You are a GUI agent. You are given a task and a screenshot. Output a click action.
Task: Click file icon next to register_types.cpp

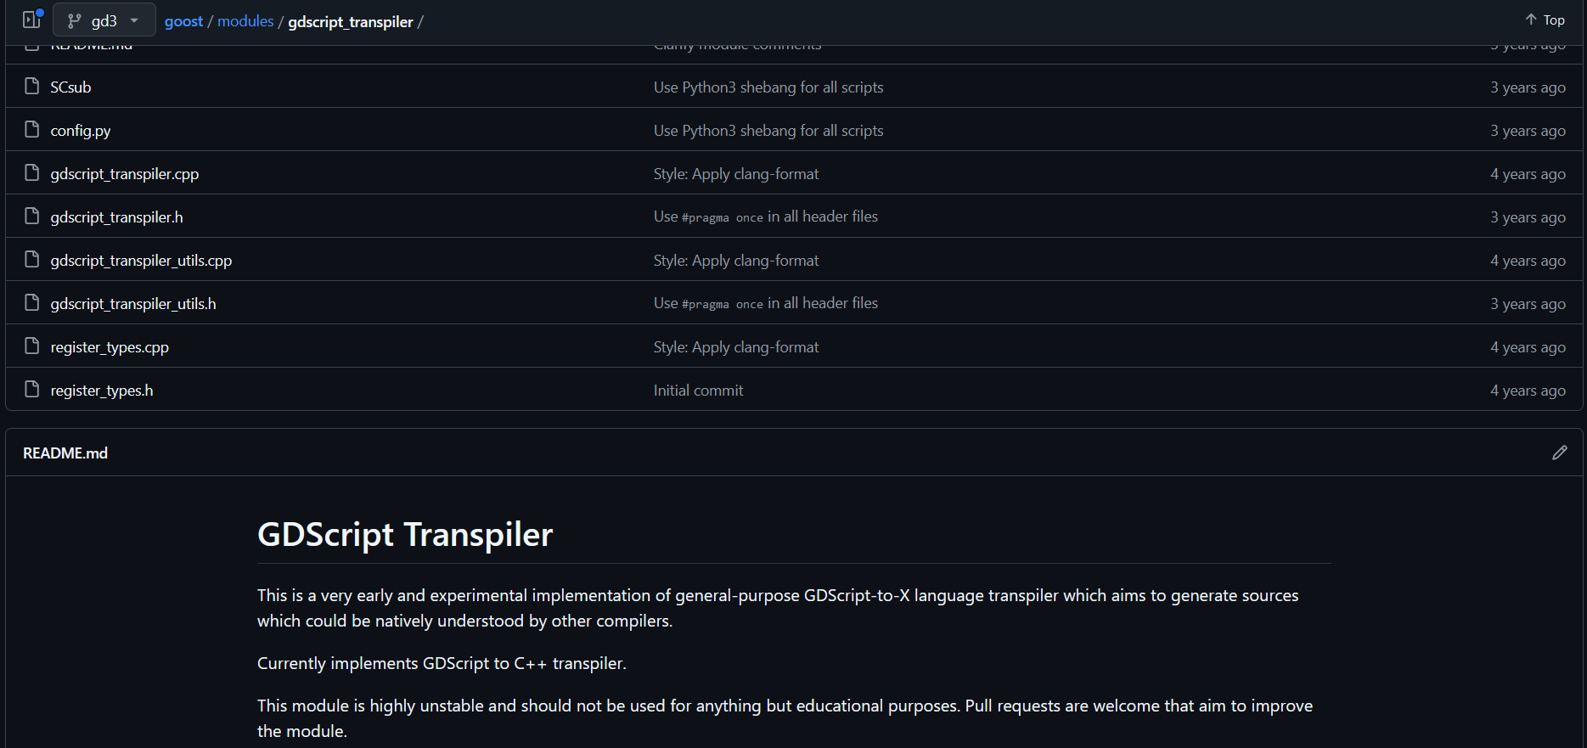[x=32, y=346]
